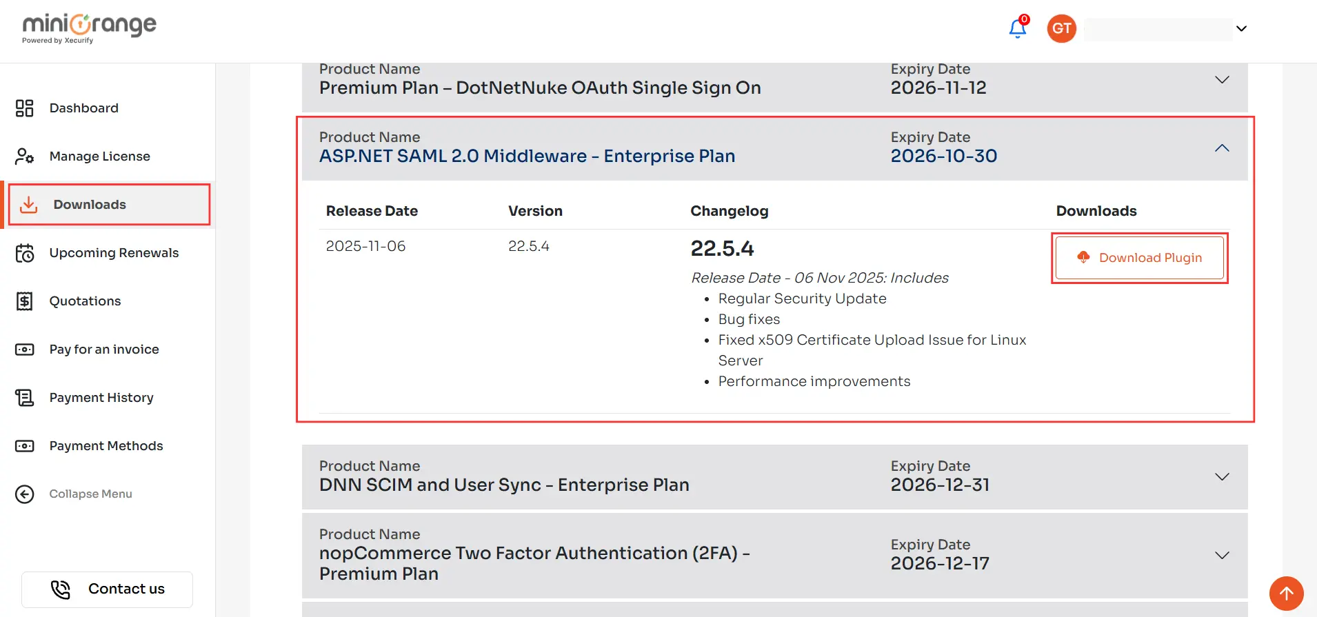Click the Manage License user-gear icon

pos(25,156)
